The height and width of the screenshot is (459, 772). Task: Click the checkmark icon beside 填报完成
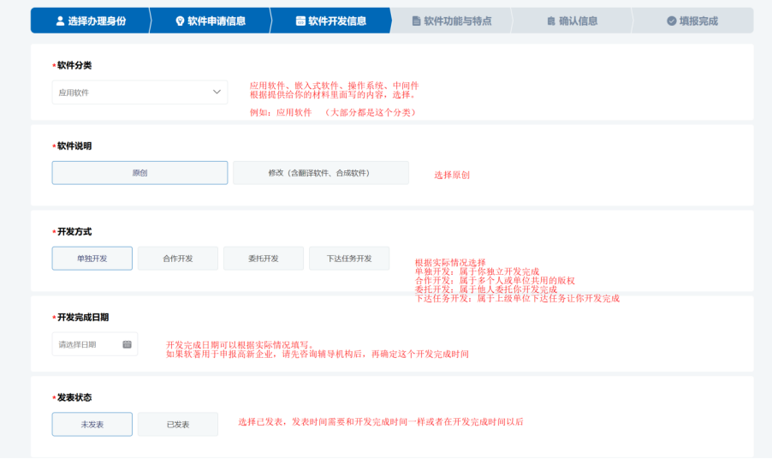[672, 21]
